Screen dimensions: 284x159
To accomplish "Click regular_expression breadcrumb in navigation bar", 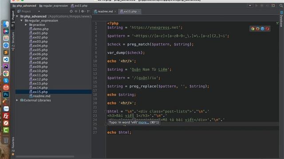I will coord(54,6).
